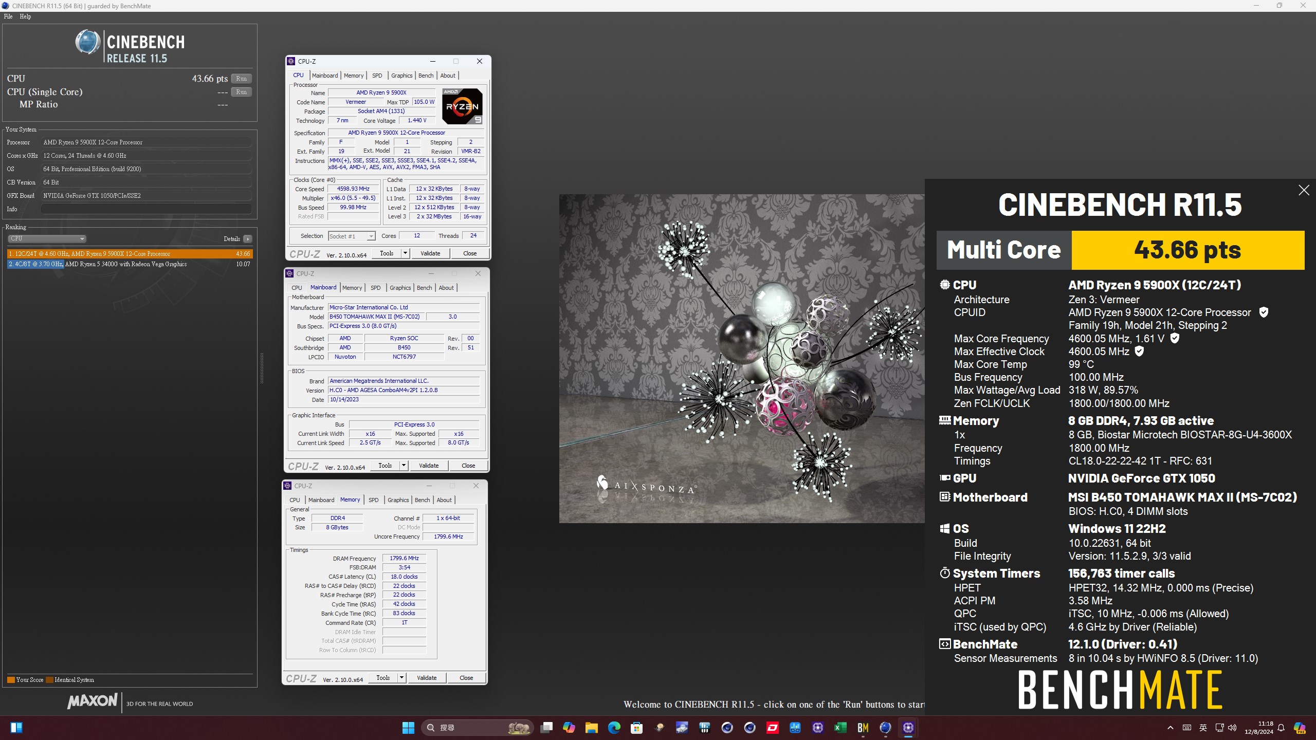This screenshot has width=1316, height=740.
Task: Open Bench tab in the top CPU-Z window
Action: [426, 76]
